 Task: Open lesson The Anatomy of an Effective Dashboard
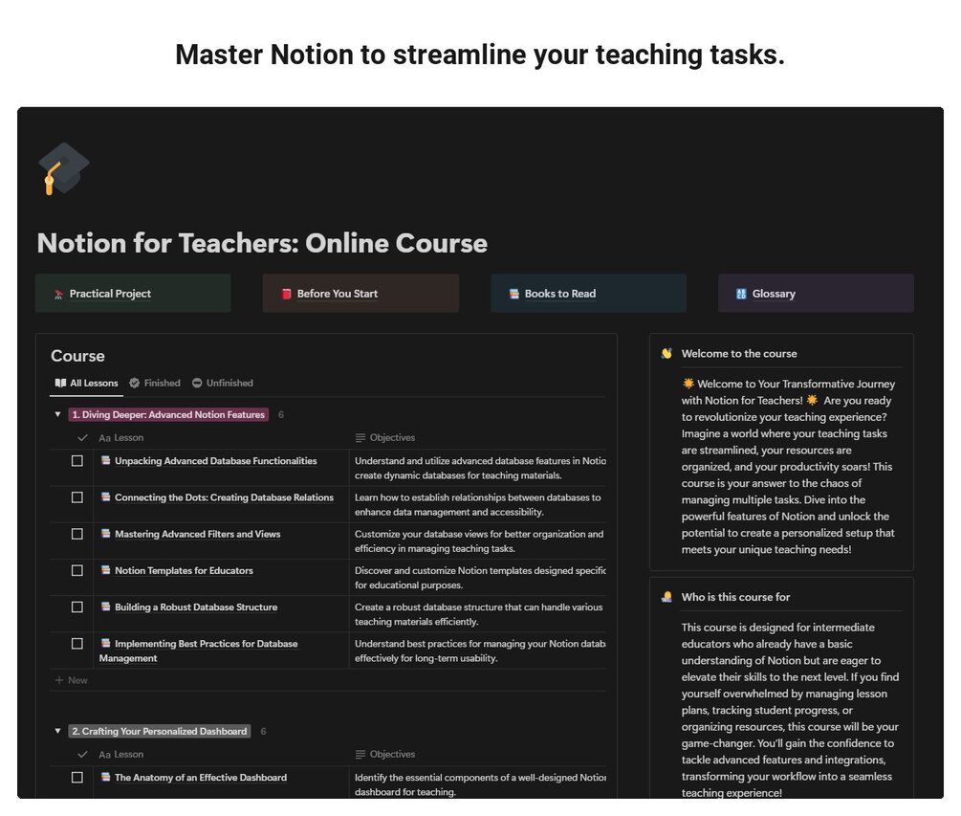(x=201, y=778)
